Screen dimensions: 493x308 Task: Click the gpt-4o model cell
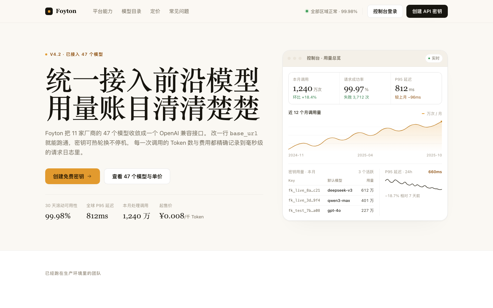tap(334, 210)
